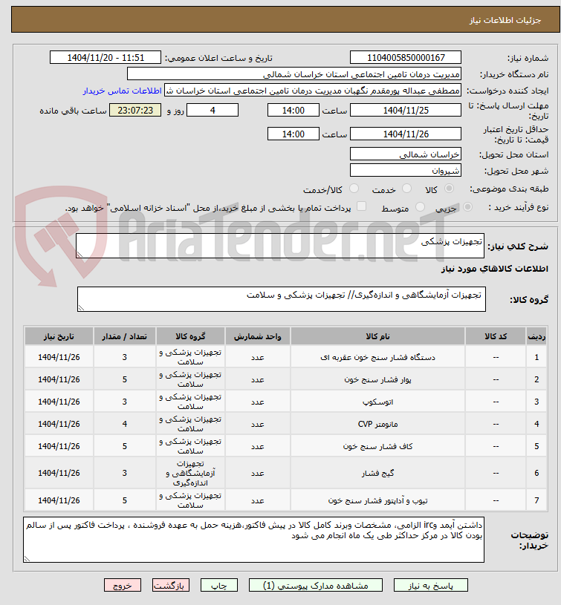Click the بازگشت back button
This screenshot has height=605, width=561.
click(171, 585)
